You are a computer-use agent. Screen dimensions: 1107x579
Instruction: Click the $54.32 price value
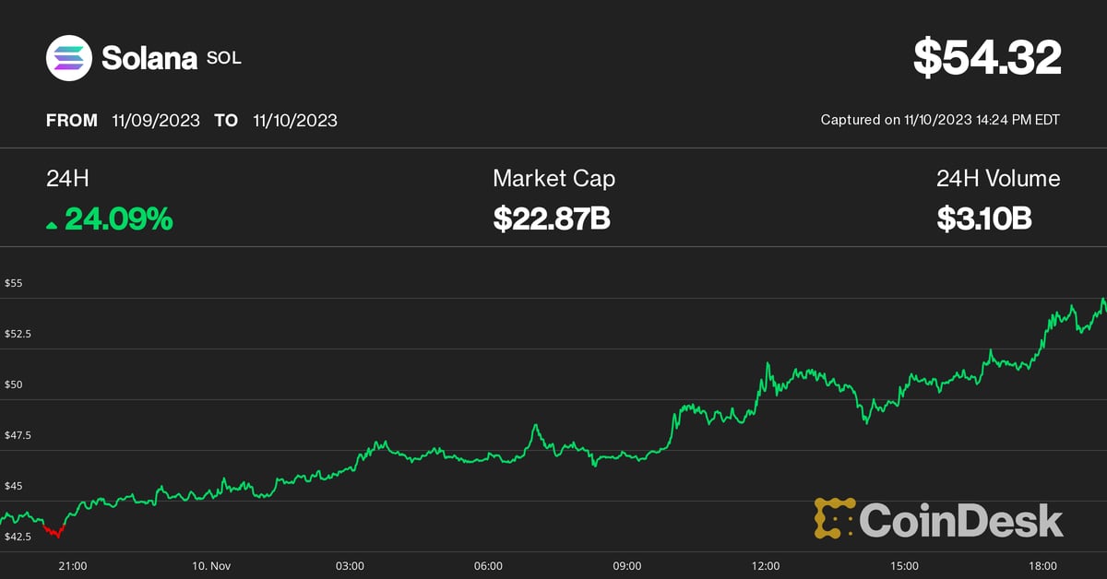(987, 57)
